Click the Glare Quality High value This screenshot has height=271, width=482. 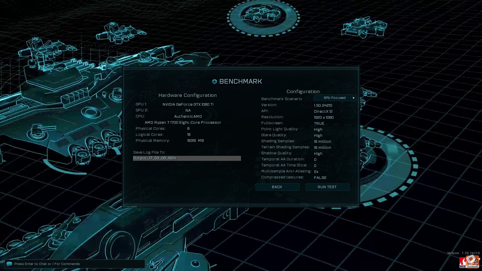click(x=318, y=135)
